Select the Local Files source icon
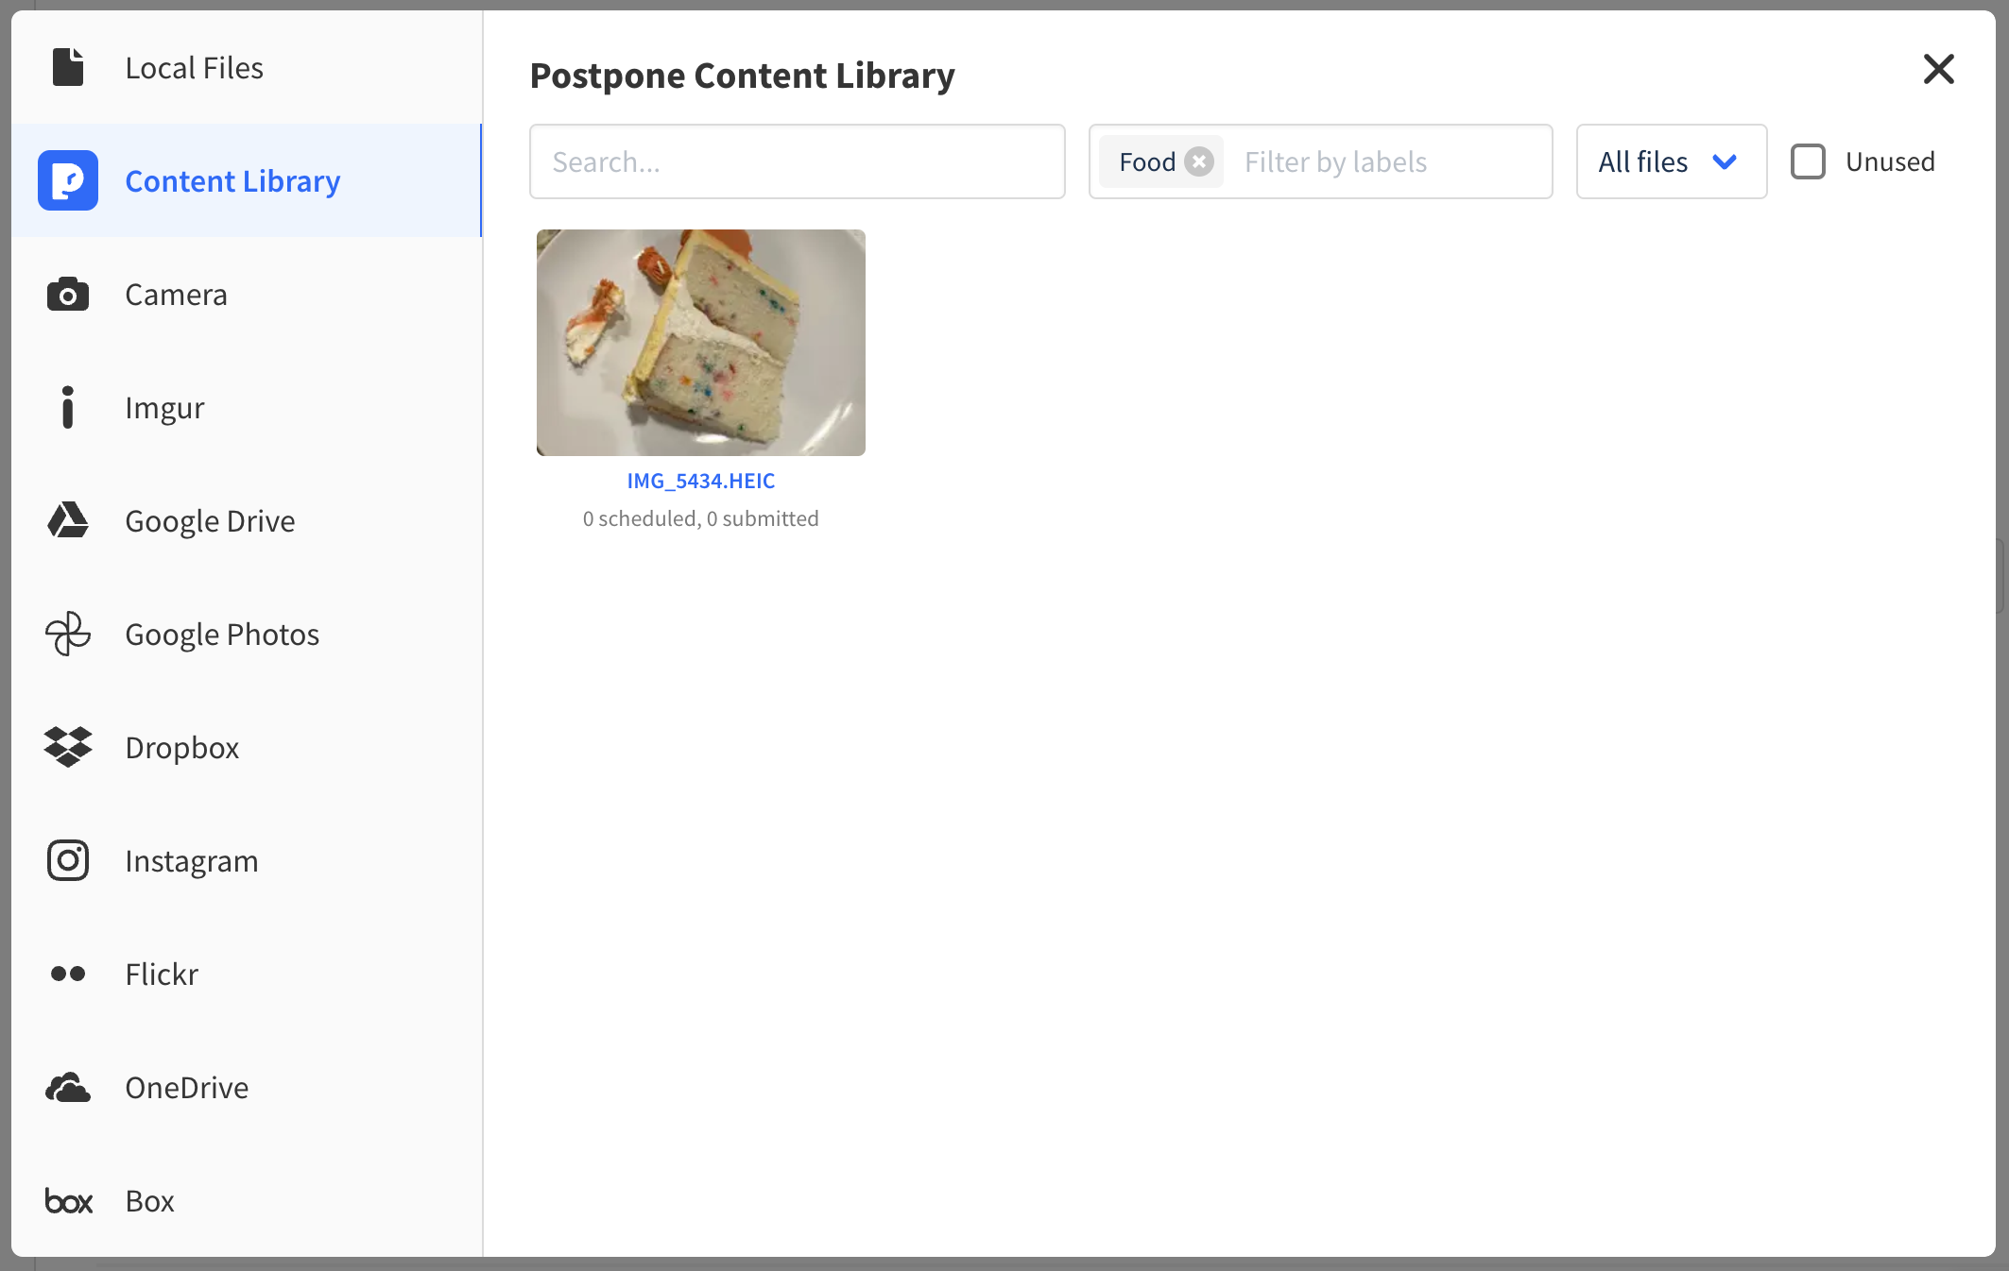The width and height of the screenshot is (2009, 1271). pyautogui.click(x=67, y=67)
